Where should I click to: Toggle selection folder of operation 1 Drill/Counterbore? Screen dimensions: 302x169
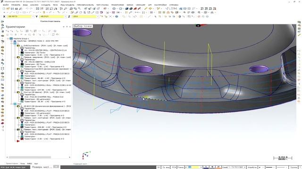[x=18, y=46]
